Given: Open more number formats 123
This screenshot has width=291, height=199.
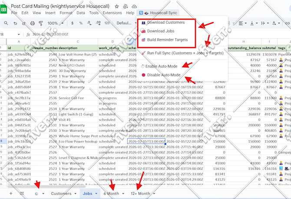Looking at the screenshot, I should (x=107, y=23).
